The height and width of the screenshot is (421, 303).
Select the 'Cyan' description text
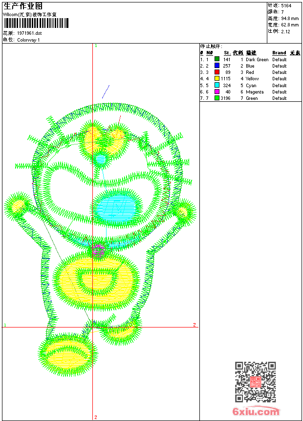point(251,85)
